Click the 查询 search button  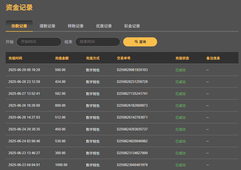click(140, 42)
